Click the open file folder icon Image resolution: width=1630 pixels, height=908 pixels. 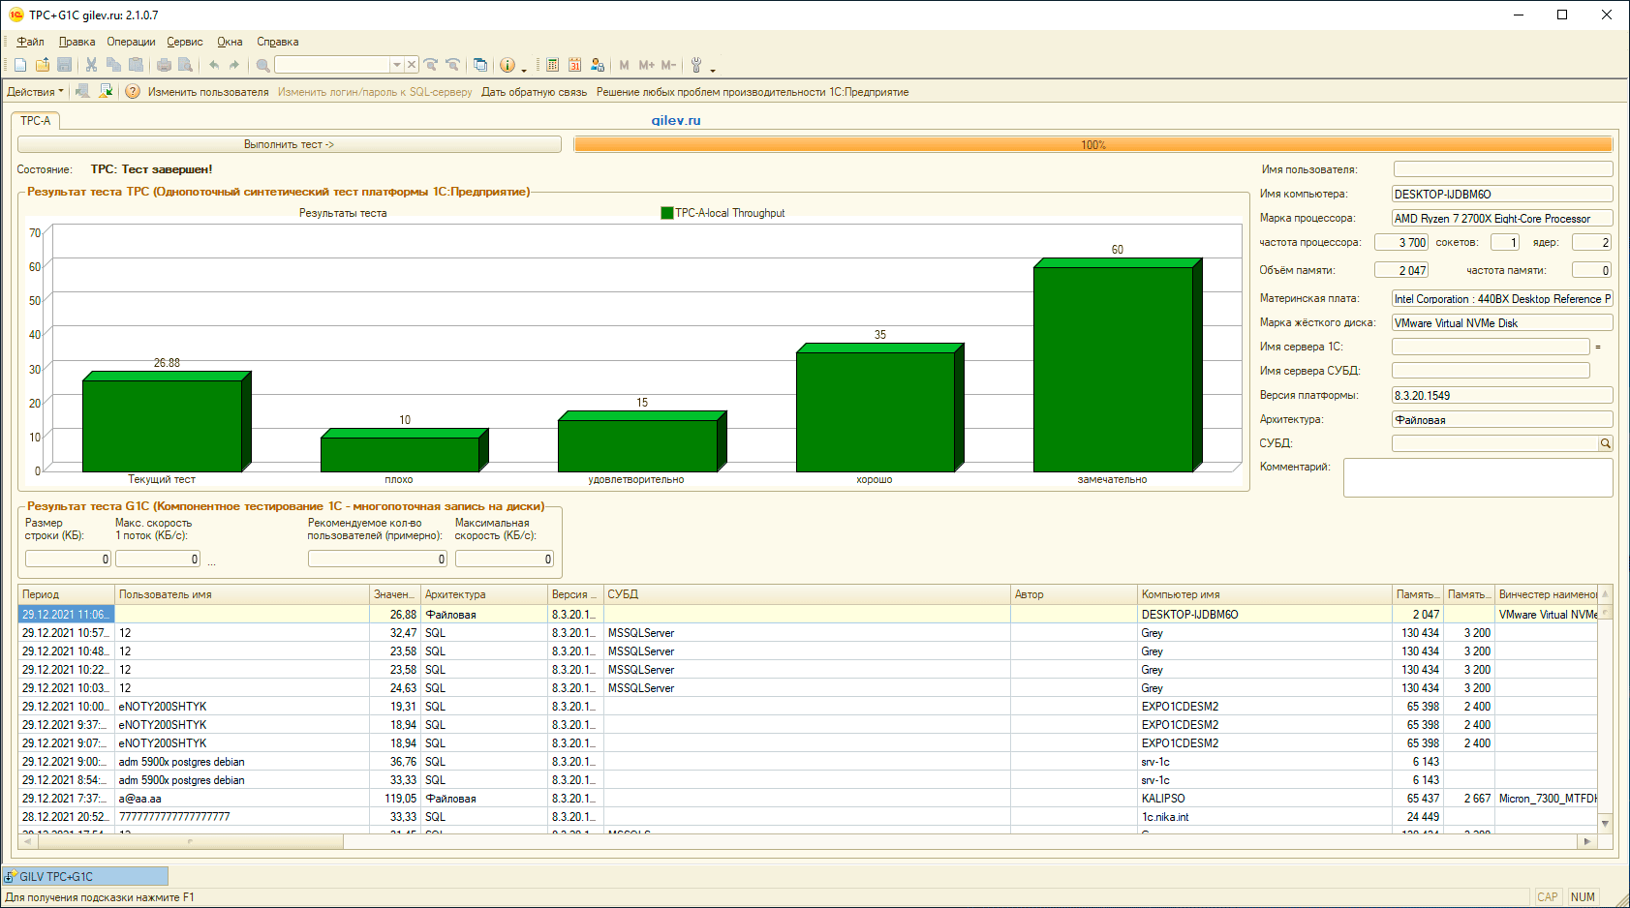pos(43,65)
